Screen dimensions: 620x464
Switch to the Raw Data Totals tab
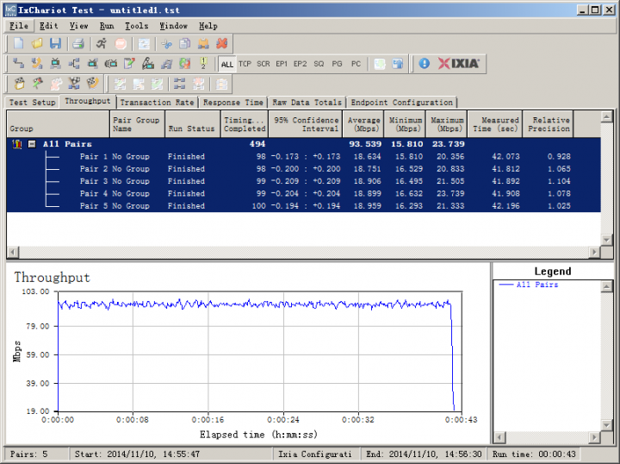click(x=307, y=103)
